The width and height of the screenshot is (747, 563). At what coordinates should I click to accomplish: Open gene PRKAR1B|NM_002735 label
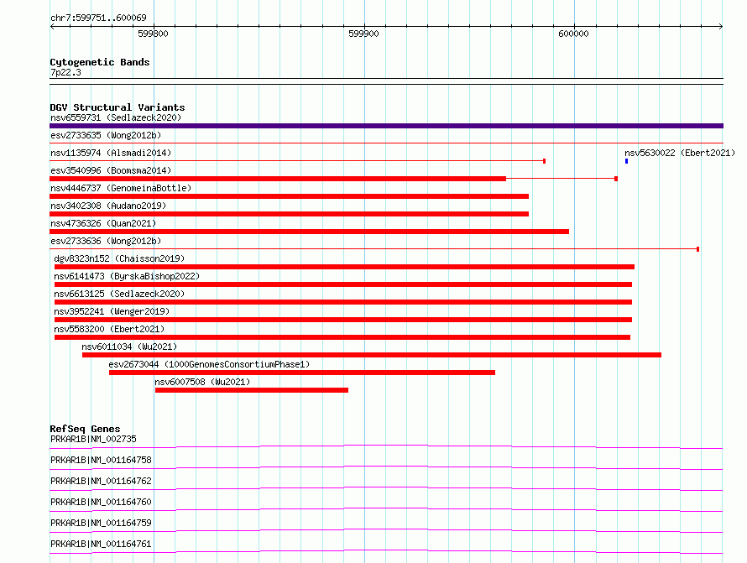tap(93, 439)
